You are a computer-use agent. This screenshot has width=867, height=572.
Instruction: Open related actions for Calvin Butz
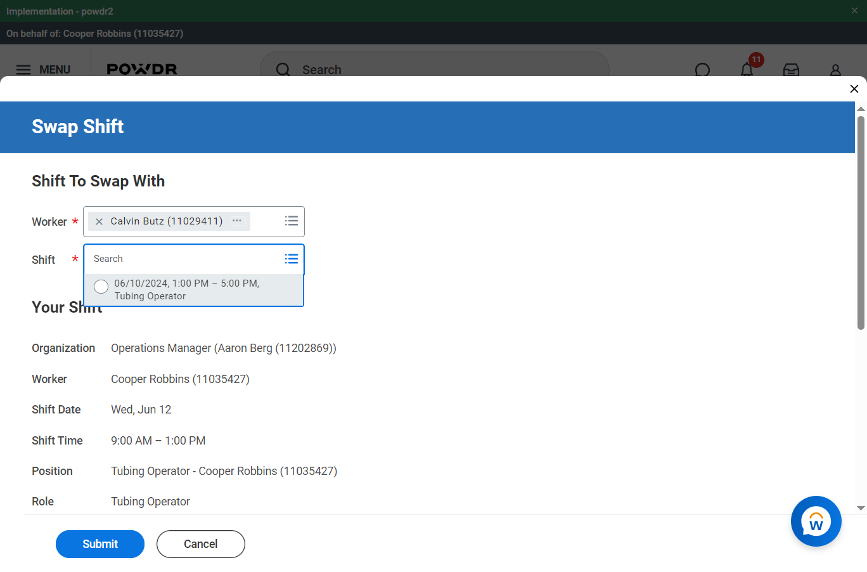click(237, 221)
